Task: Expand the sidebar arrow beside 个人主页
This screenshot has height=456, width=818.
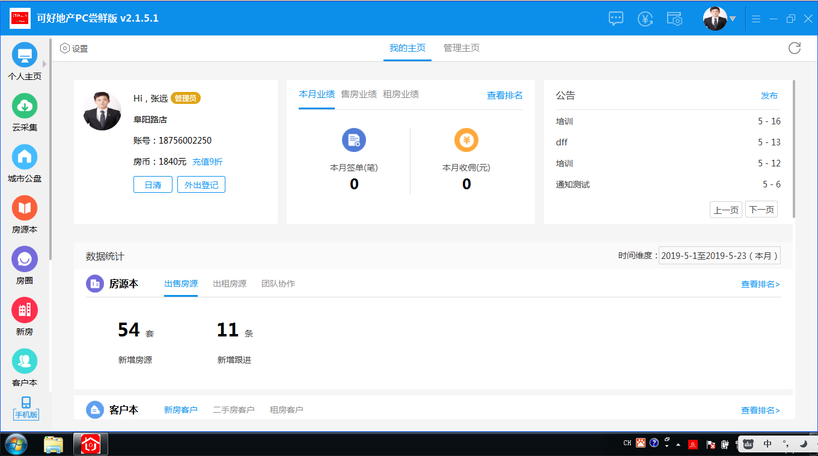Action: tap(44, 64)
